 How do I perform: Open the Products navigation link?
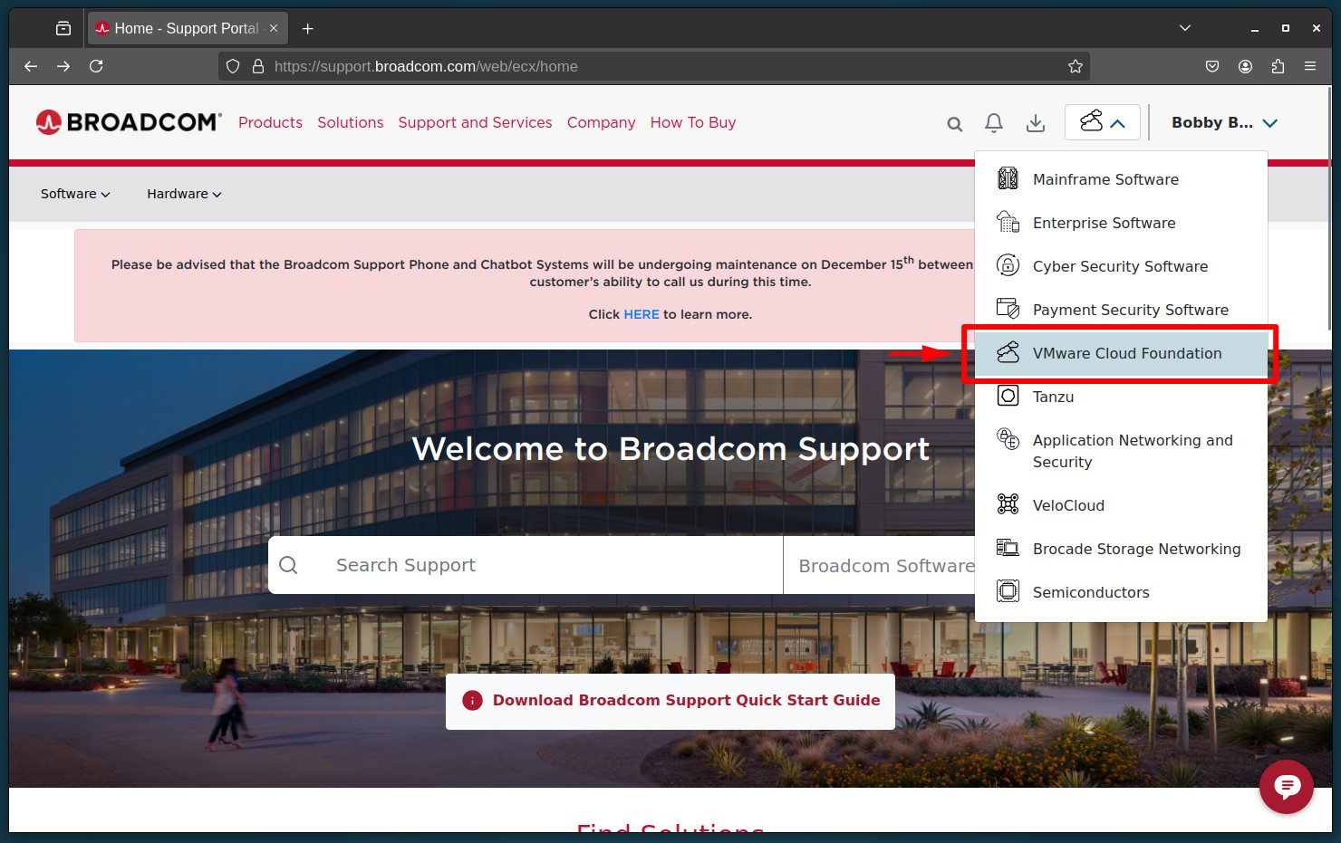coord(270,122)
